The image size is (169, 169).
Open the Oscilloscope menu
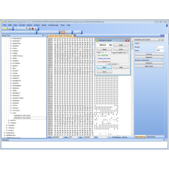[x=53, y=25]
